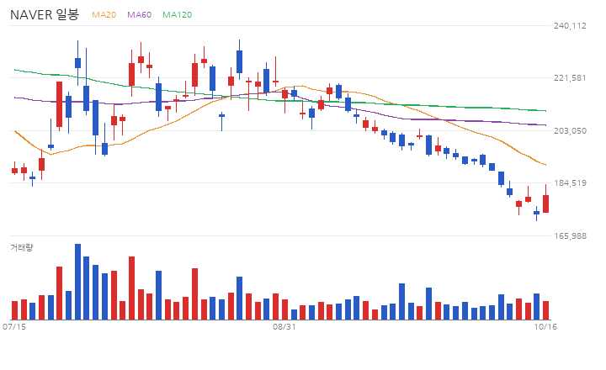Click the 08/31 date axis label
The height and width of the screenshot is (370, 606).
(x=284, y=327)
